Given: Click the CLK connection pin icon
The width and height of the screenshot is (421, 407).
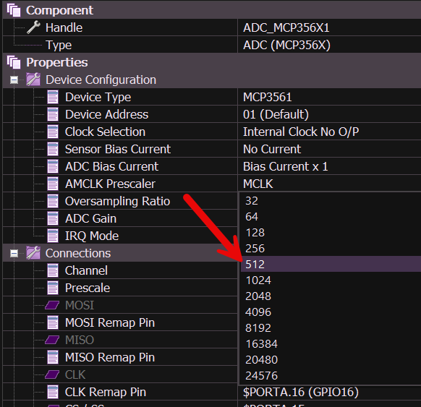Looking at the screenshot, I should (x=52, y=374).
